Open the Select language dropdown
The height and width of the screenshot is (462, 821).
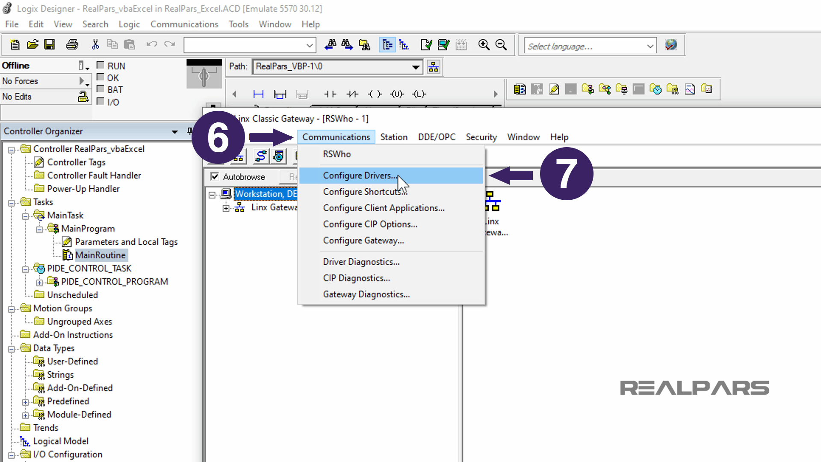pos(650,46)
